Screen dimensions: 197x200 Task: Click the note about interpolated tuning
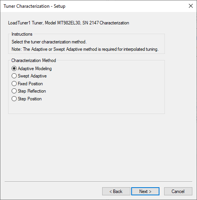[x=85, y=49]
